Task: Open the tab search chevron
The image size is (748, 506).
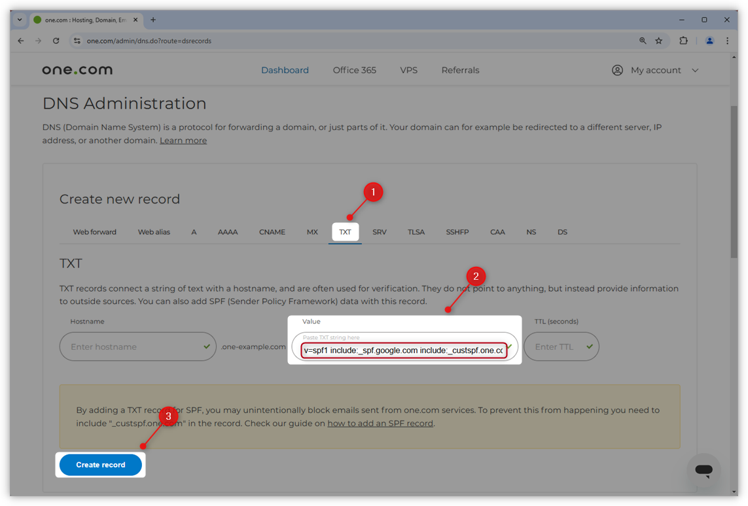Action: 19,20
